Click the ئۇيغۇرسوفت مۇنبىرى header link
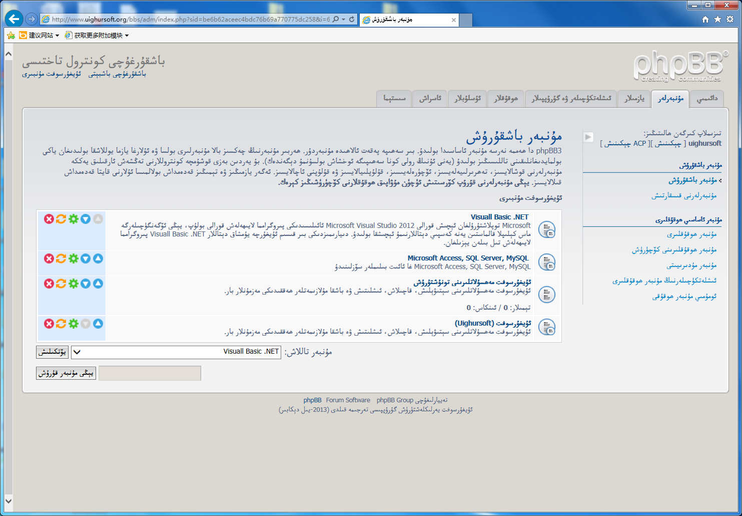 (52, 74)
